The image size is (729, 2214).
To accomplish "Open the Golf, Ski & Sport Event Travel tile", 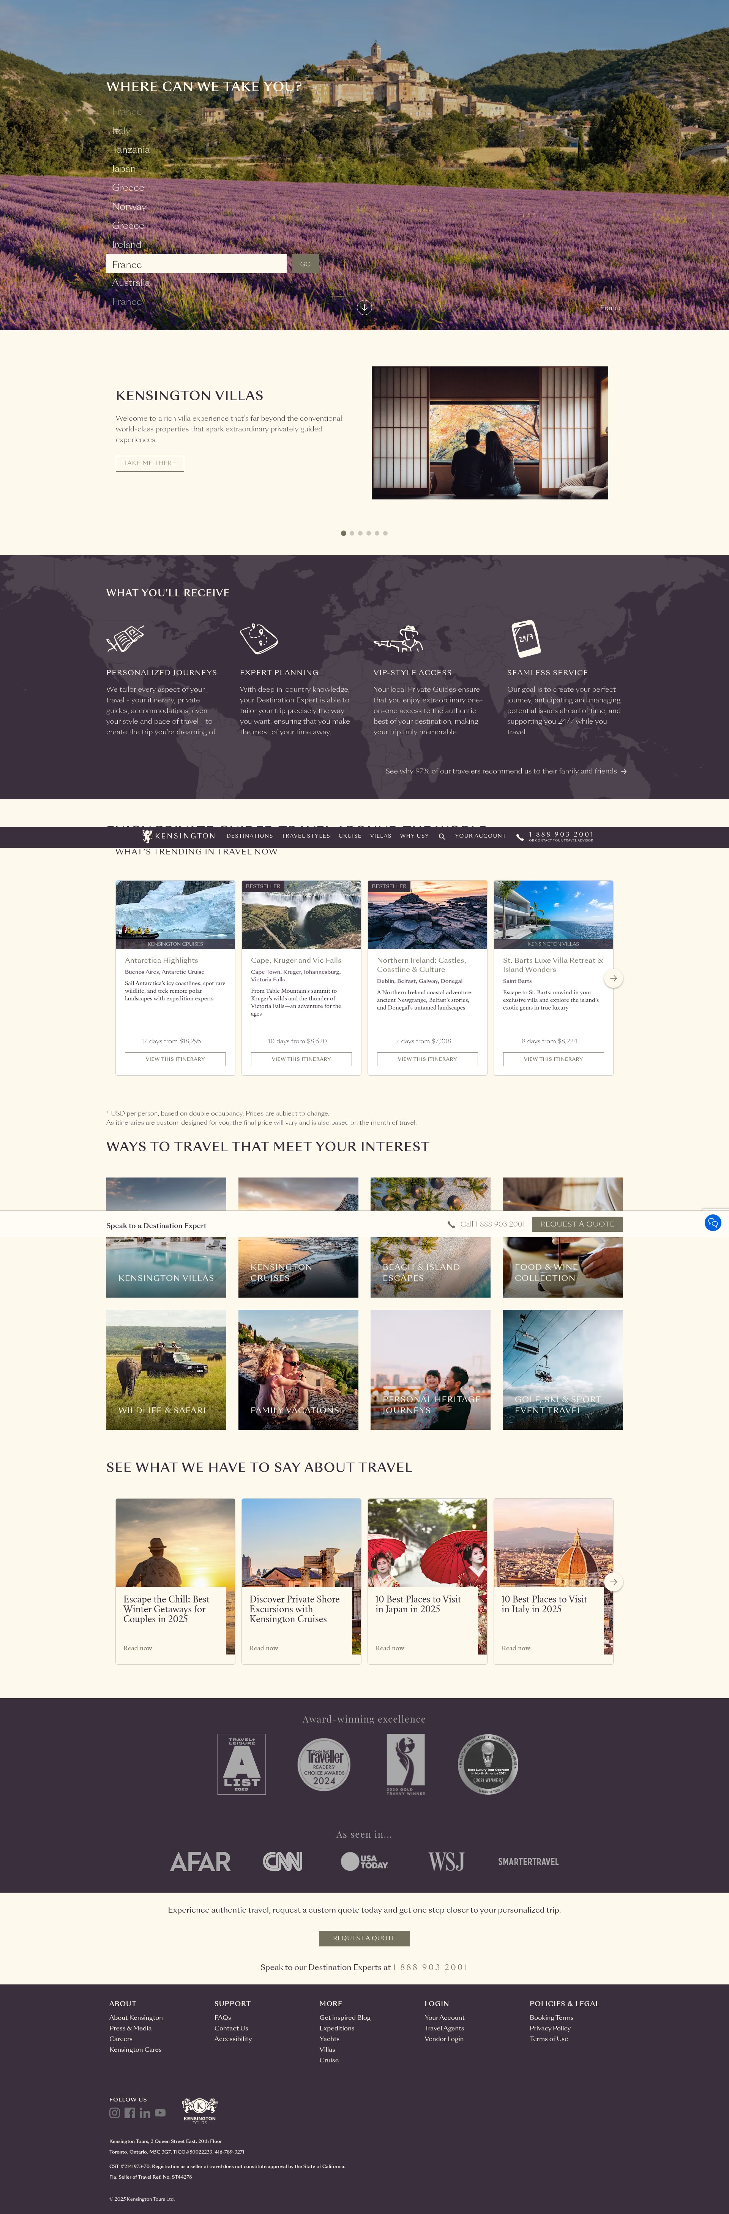I will point(562,1369).
